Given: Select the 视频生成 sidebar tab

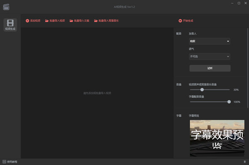Looking at the screenshot, I should pyautogui.click(x=10, y=25).
